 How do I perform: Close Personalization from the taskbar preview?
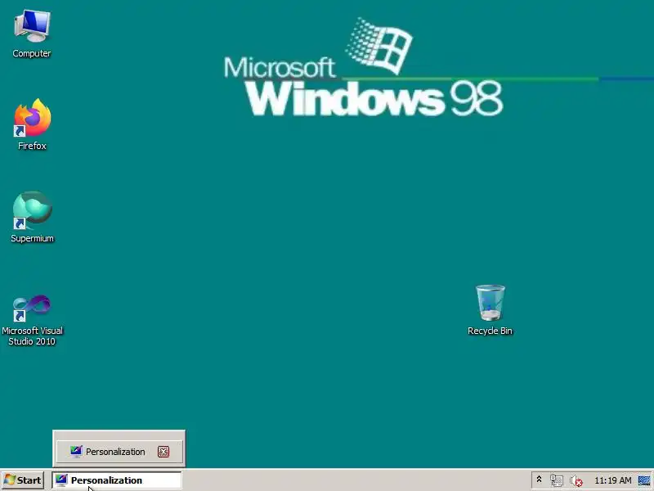pos(163,452)
